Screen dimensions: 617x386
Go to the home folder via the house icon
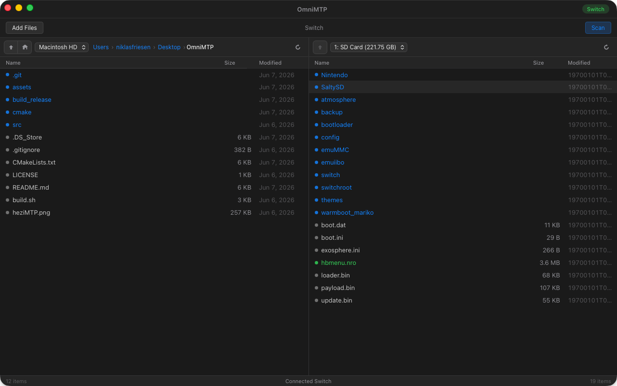point(25,47)
